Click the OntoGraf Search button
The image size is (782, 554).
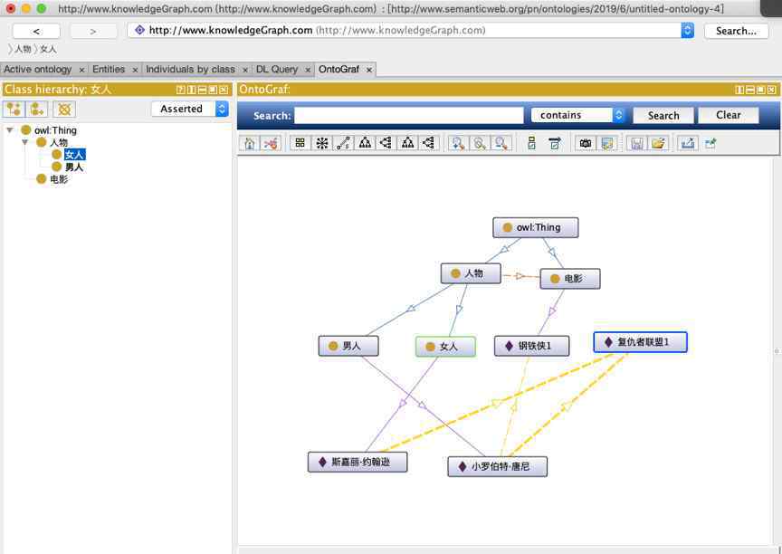663,115
